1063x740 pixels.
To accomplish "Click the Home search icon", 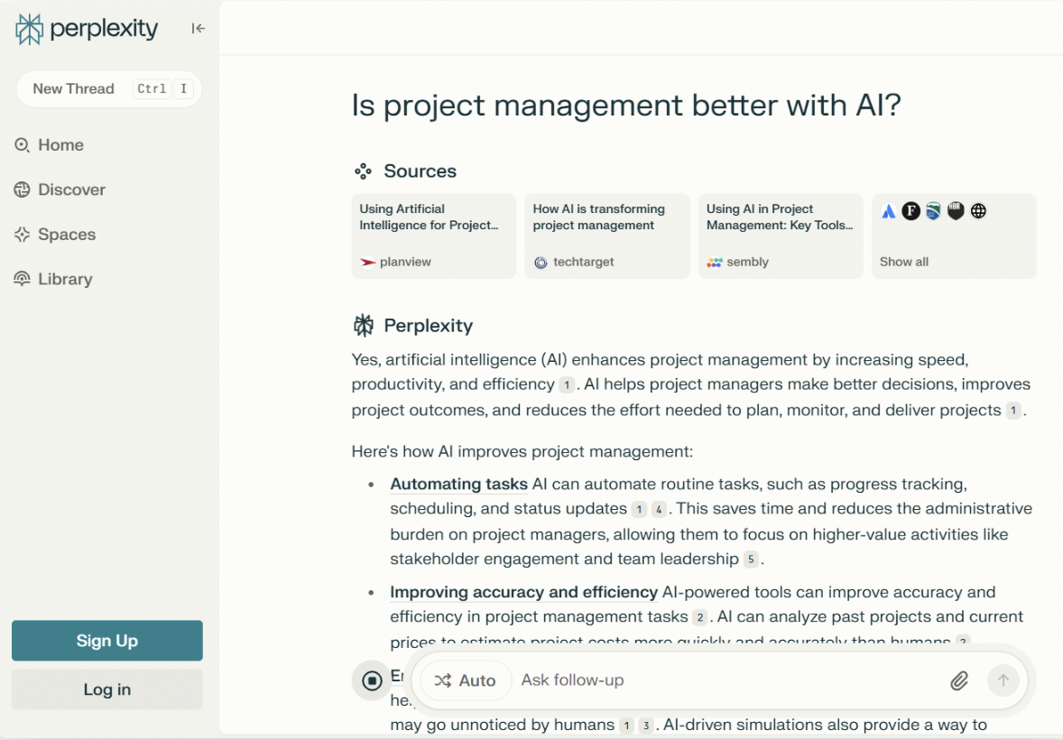I will coord(23,145).
